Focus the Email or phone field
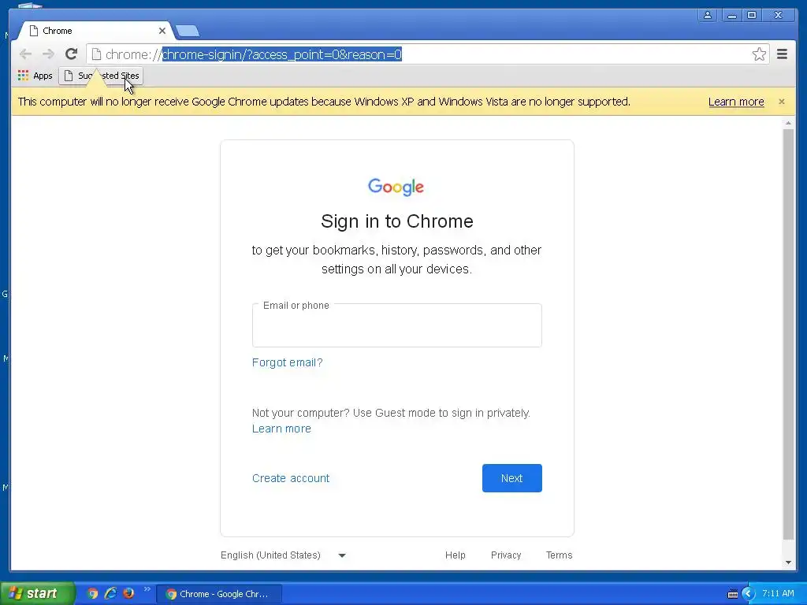807x605 pixels. 397,325
